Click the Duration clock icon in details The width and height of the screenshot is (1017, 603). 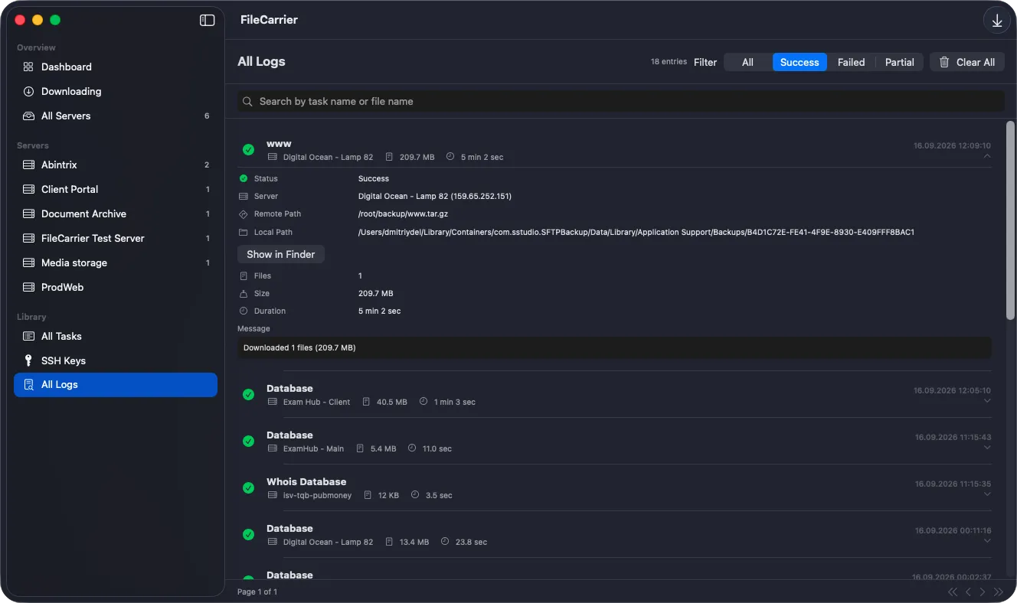click(244, 311)
